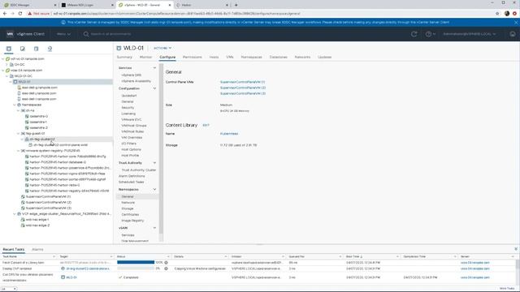Switch to the Alarms tab in bottom panel
This screenshot has width=520, height=292.
point(37,249)
